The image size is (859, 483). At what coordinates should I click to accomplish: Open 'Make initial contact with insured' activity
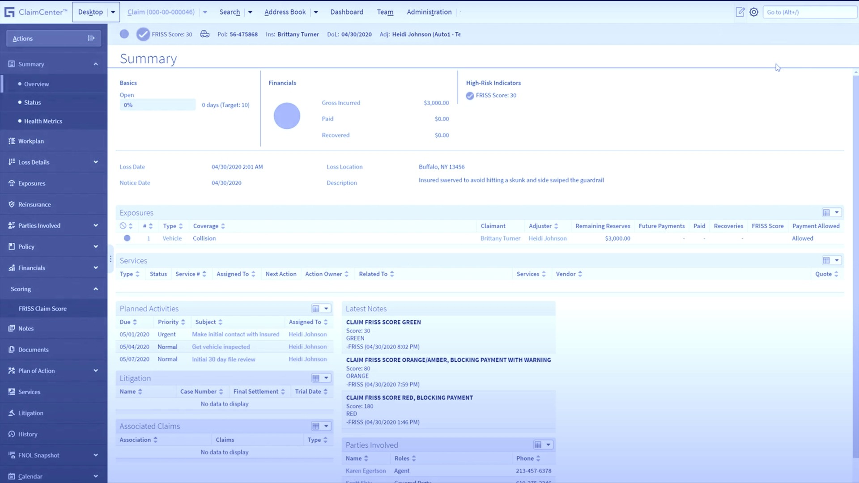pyautogui.click(x=235, y=335)
